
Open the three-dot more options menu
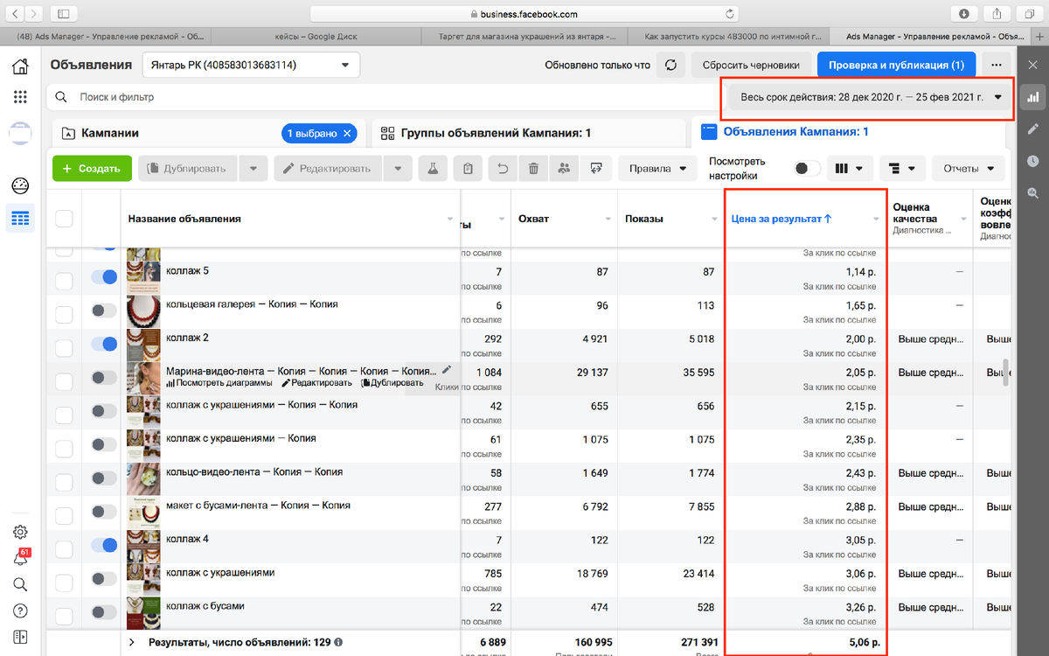click(996, 65)
